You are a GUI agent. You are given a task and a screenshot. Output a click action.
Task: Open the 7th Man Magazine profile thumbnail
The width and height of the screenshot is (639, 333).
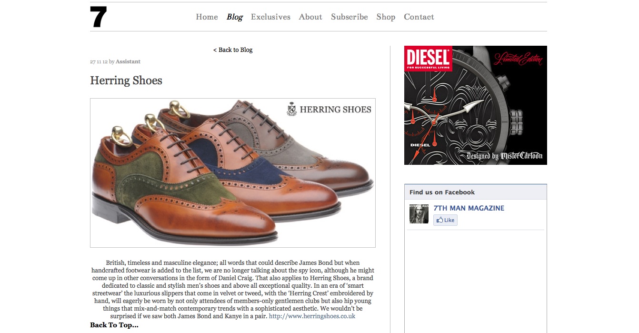click(x=419, y=214)
